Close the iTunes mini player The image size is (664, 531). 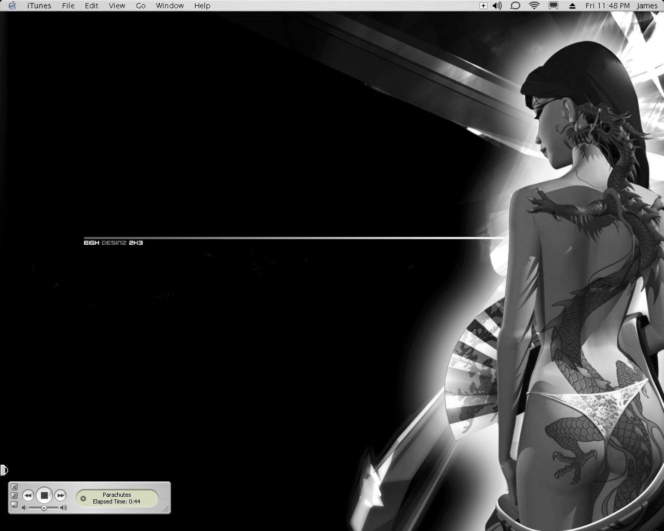15,487
